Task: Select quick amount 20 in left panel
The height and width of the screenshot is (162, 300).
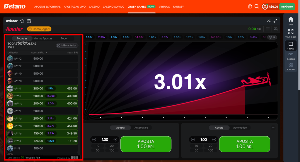Action: click(112, 146)
